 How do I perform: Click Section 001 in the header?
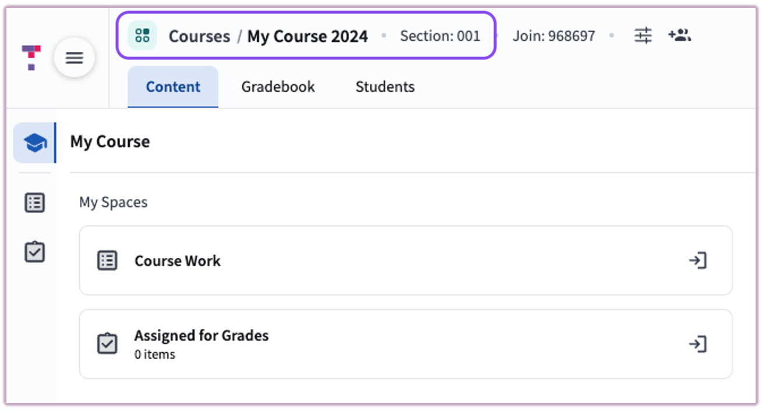coord(440,36)
